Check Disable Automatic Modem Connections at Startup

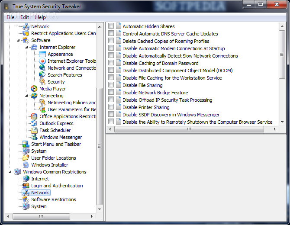[x=111, y=48]
